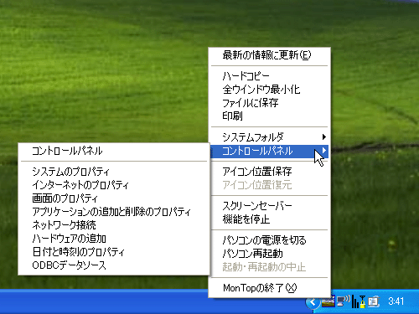The image size is (419, 314).
Task: Expand the コントロールパネル submenu arrow
Action: coord(324,151)
